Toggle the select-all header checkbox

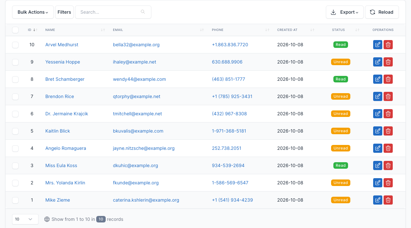[x=15, y=30]
